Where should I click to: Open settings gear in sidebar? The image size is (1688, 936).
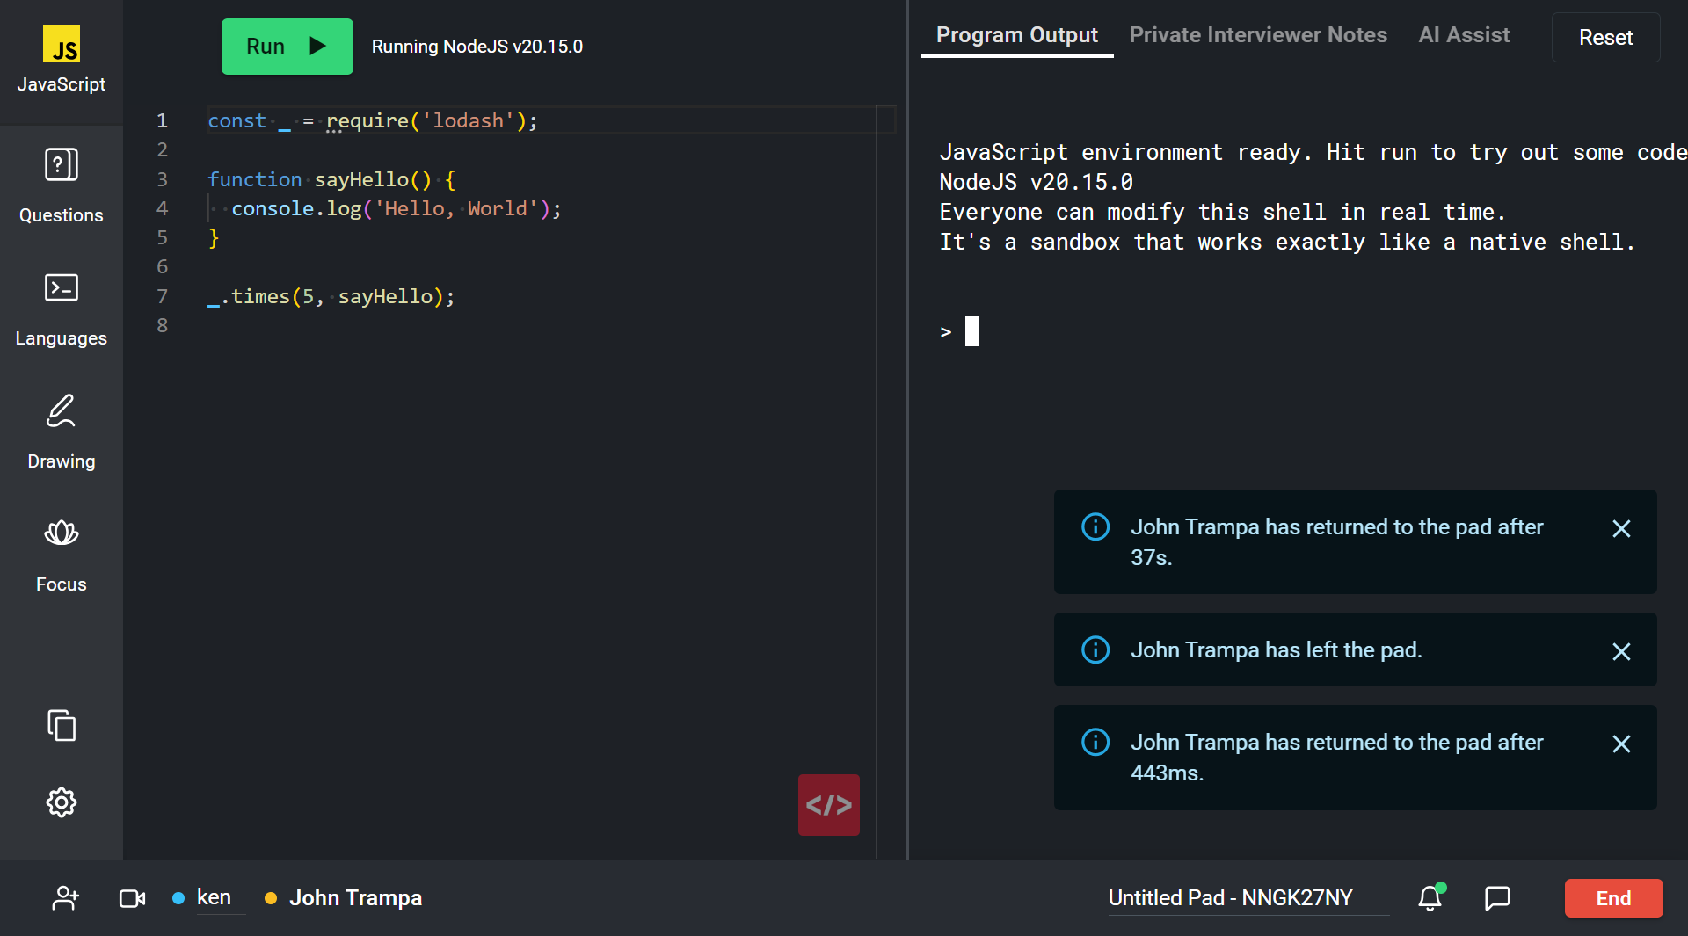point(61,802)
